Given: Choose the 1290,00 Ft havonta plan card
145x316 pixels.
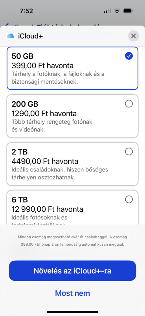Looking at the screenshot, I should click(72, 116).
